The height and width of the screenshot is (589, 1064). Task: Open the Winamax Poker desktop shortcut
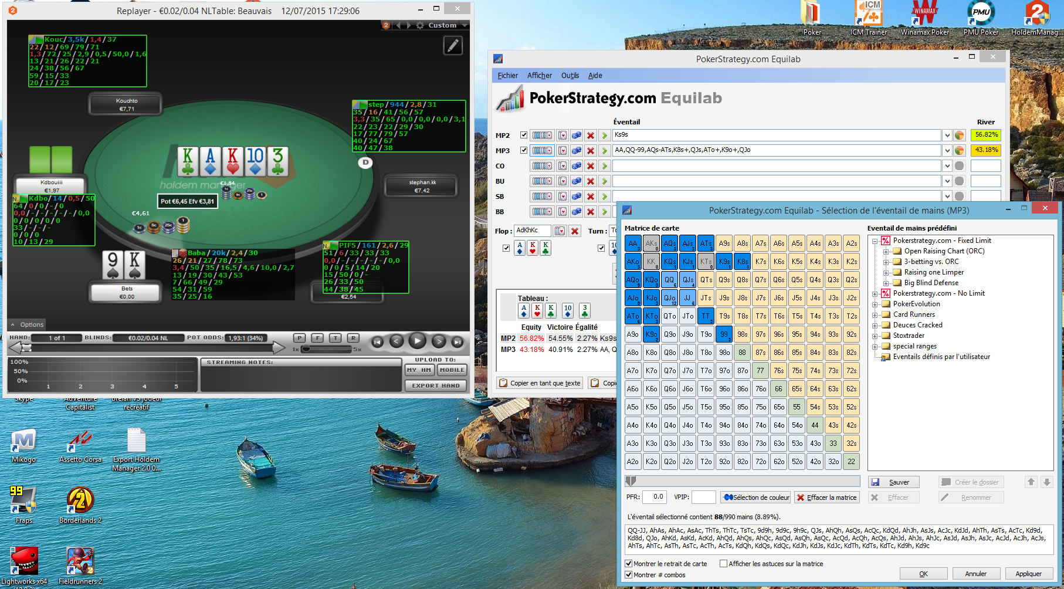tap(925, 19)
